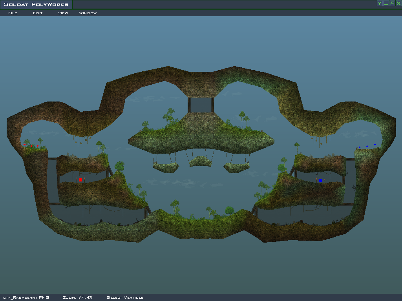The height and width of the screenshot is (301, 402).
Task: Pick the rightmost blue spawn point
Action: coord(375,145)
